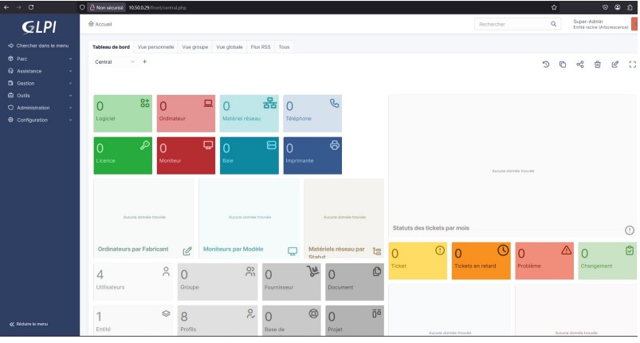Viewport: 640px width, 343px height.
Task: Expand the Administration sidebar menu
Action: click(x=40, y=108)
